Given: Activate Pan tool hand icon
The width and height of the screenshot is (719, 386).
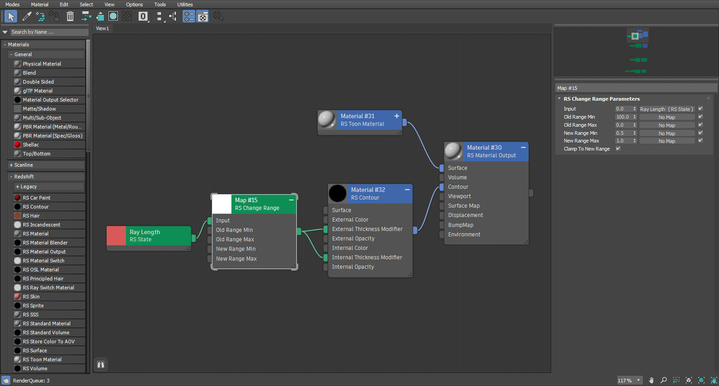Looking at the screenshot, I should coord(651,380).
